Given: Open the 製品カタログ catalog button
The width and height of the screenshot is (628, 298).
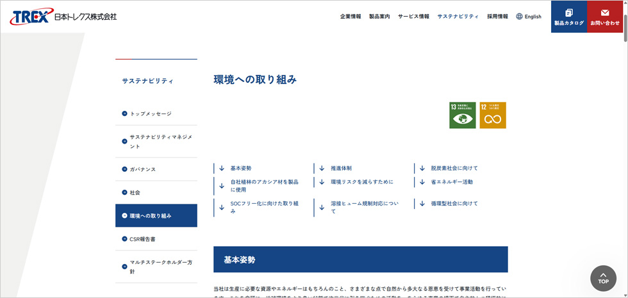Looking at the screenshot, I should coord(569,17).
